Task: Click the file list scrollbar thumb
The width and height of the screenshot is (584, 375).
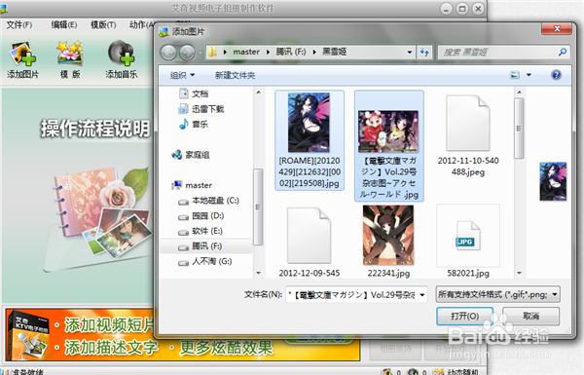Action: (x=519, y=129)
